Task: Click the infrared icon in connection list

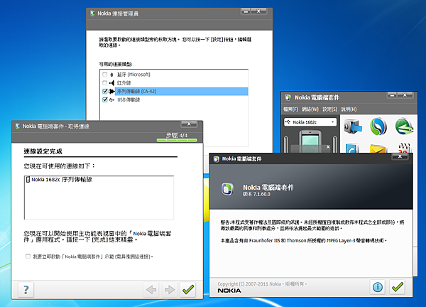Action: 111,82
